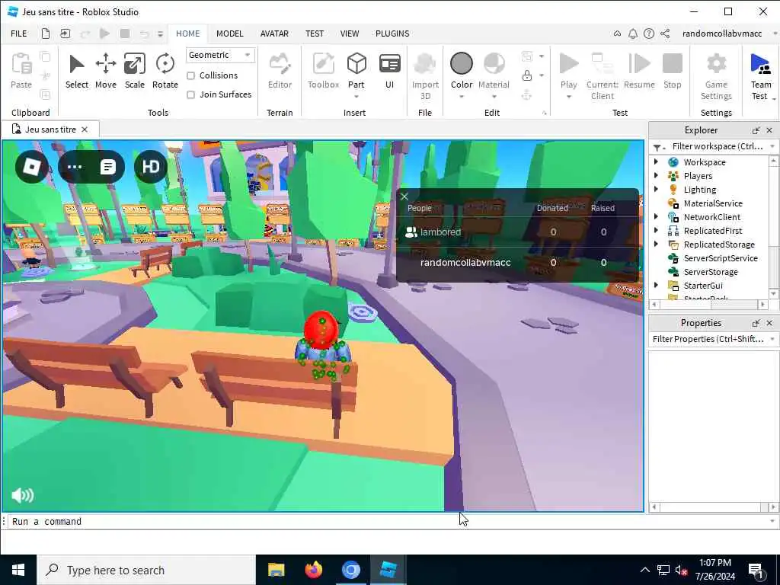Enable the Collisions checkbox

click(190, 75)
